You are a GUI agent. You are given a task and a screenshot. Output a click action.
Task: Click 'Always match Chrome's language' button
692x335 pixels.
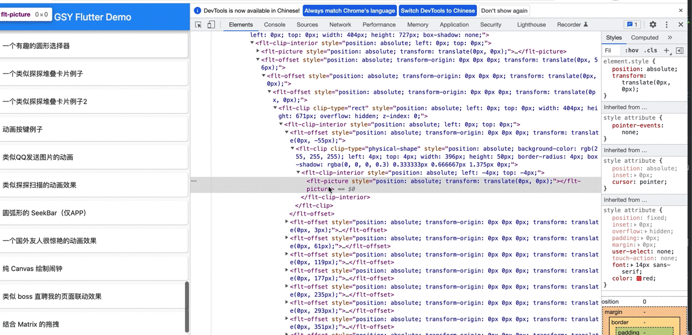coord(350,10)
